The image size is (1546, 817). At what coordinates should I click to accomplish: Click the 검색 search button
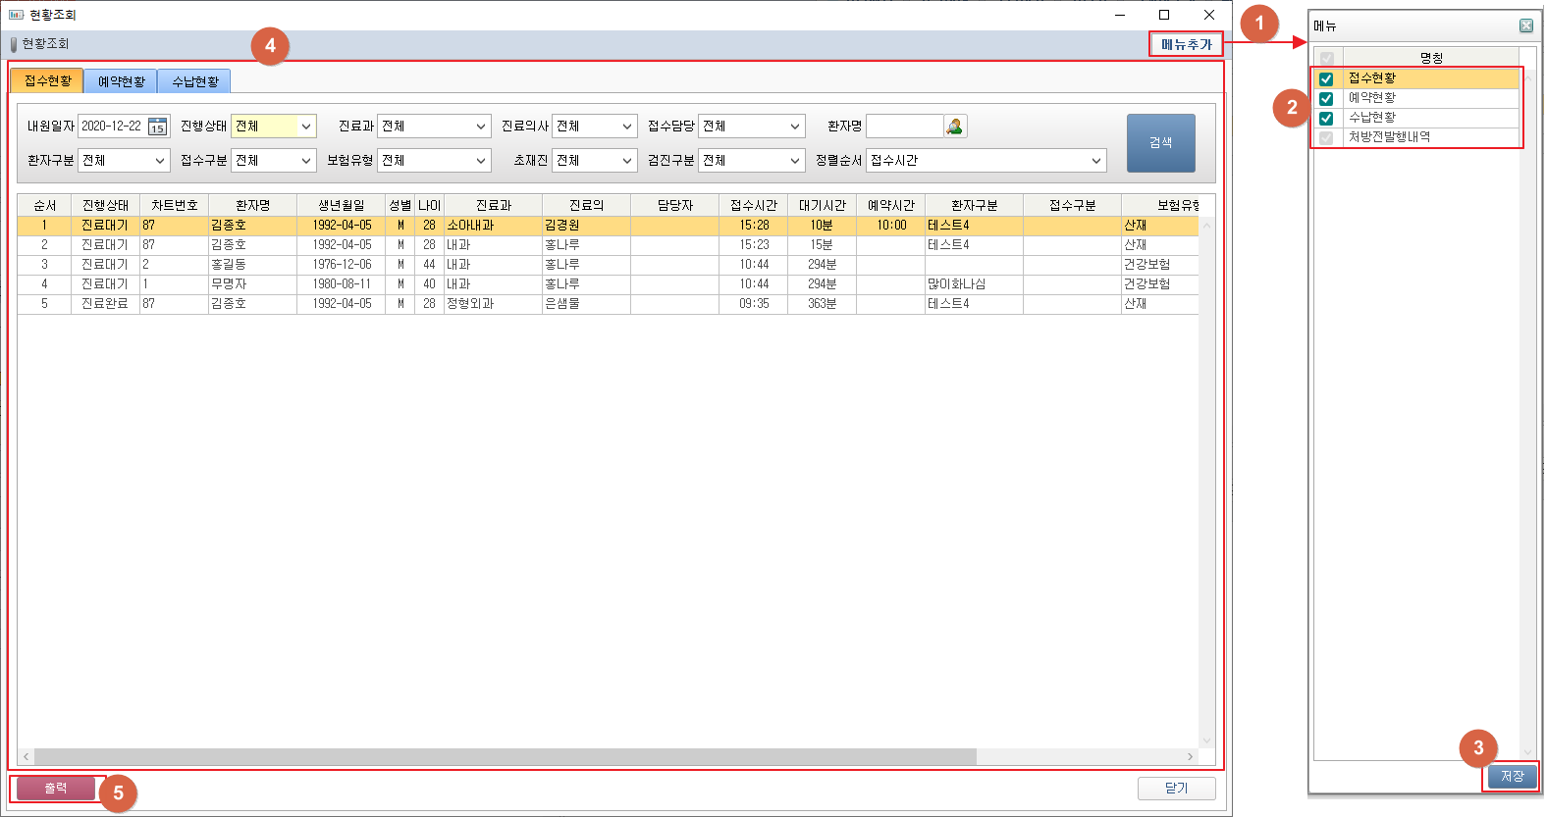(1160, 143)
